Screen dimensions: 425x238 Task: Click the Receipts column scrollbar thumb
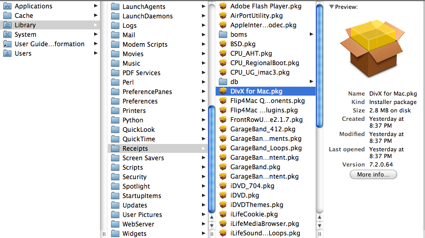[x=320, y=66]
